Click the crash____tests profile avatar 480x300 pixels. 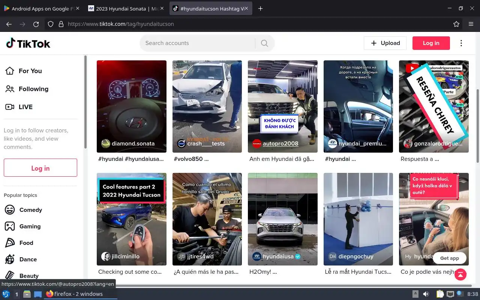click(181, 144)
